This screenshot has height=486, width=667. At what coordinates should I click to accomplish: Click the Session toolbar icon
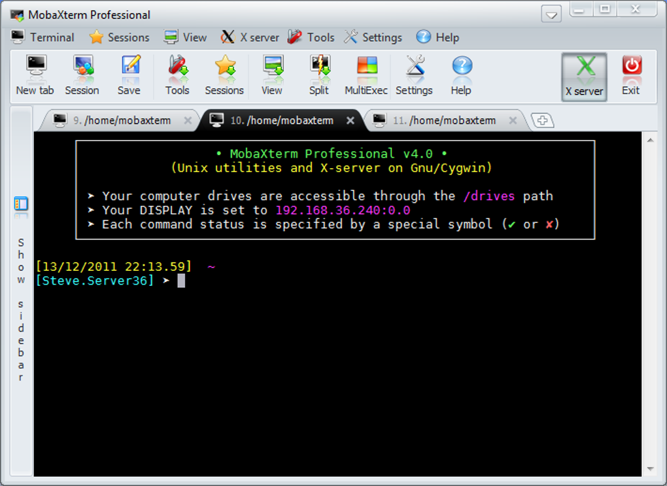(82, 75)
